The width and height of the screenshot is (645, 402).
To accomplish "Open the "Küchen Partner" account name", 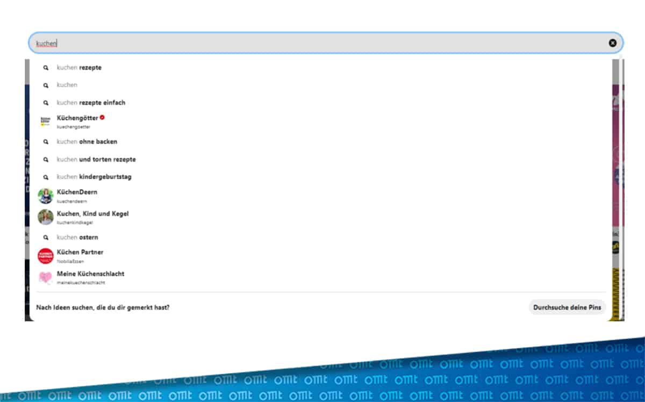I will pyautogui.click(x=80, y=253).
